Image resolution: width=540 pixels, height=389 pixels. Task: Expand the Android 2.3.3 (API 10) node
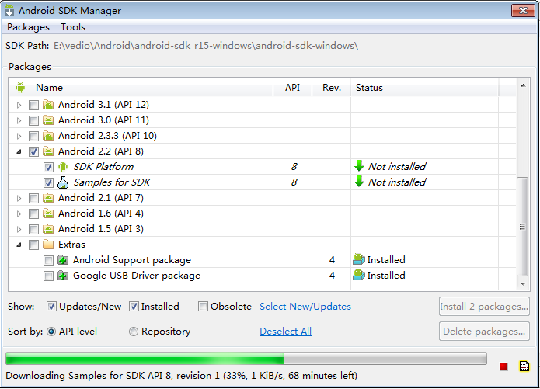tap(19, 136)
